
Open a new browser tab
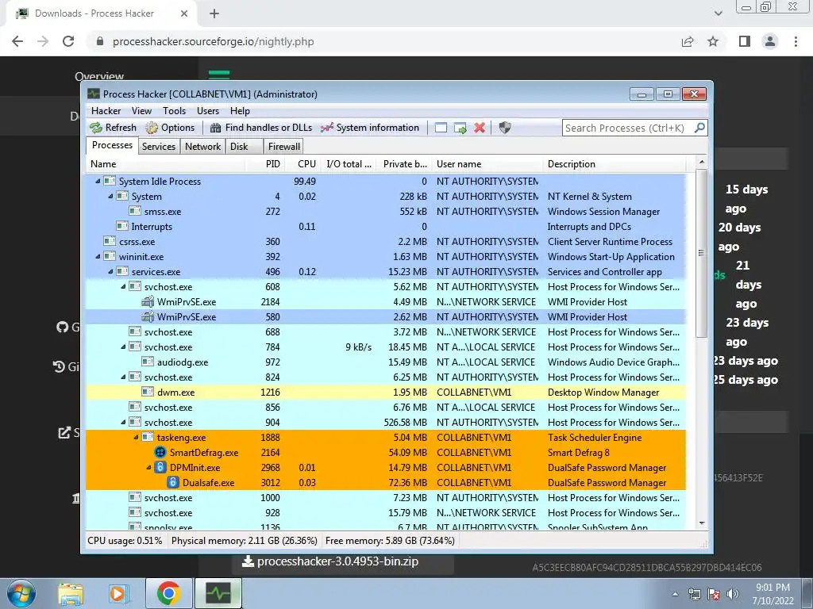(214, 13)
